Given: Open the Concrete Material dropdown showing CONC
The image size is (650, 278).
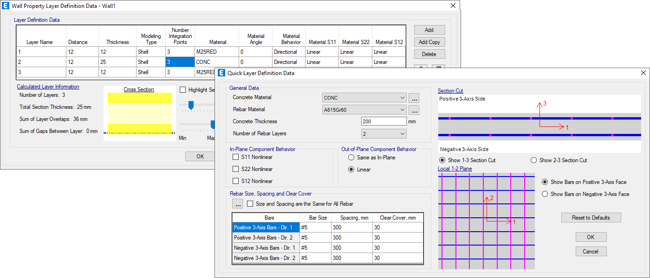Looking at the screenshot, I should [364, 98].
